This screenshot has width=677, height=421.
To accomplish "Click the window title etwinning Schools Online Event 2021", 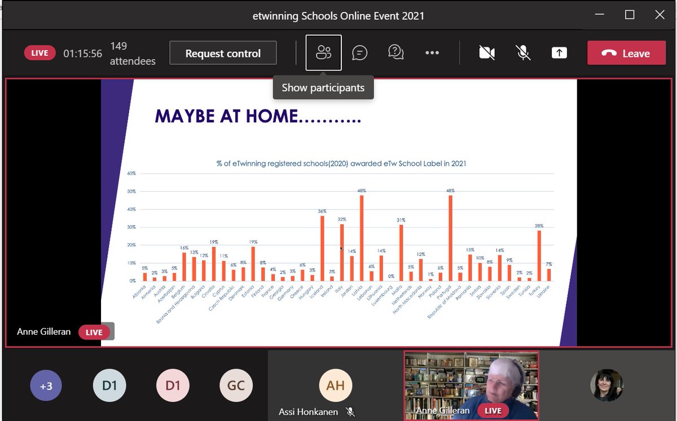I will point(338,16).
